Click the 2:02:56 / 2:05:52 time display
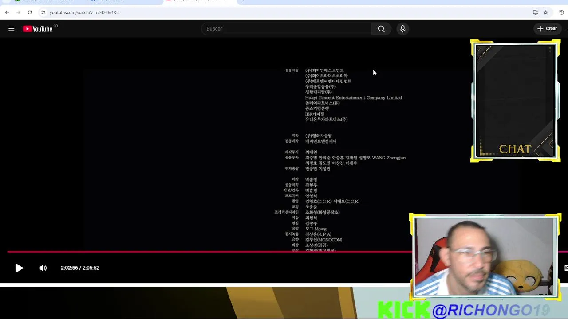Screen dimensions: 568x319 click(x=80, y=268)
